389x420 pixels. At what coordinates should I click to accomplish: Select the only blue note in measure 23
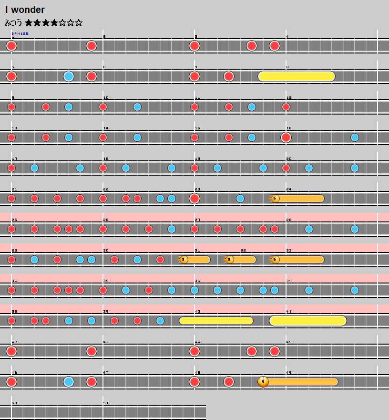tap(240, 199)
